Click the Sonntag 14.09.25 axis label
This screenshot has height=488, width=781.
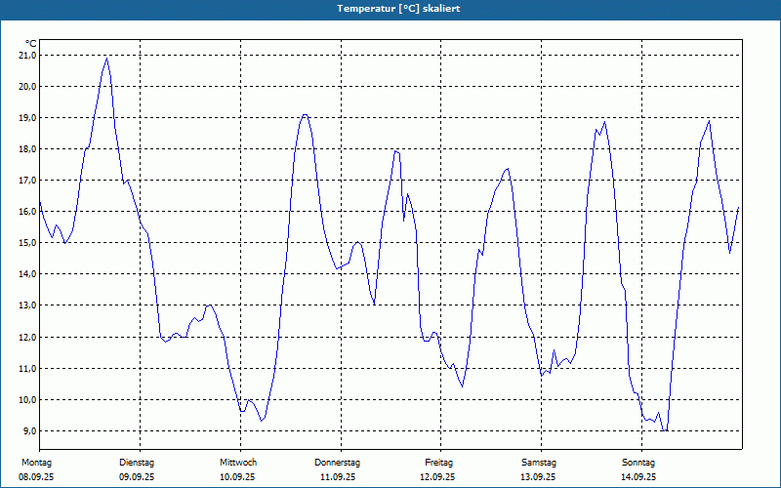tap(638, 469)
